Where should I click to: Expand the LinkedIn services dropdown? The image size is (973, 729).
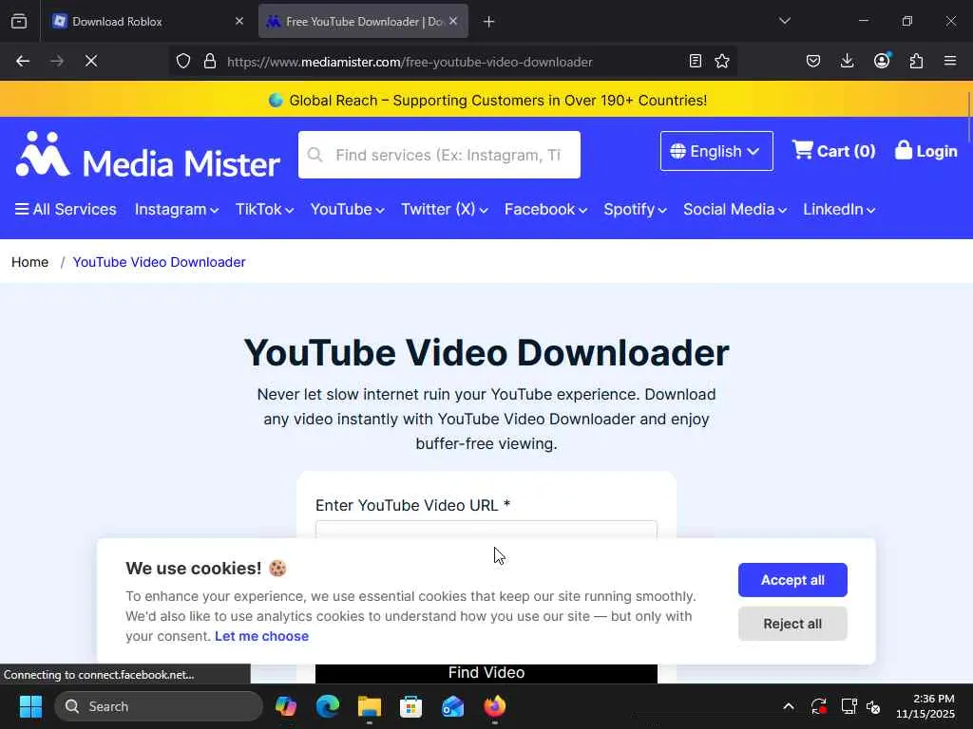(x=840, y=210)
